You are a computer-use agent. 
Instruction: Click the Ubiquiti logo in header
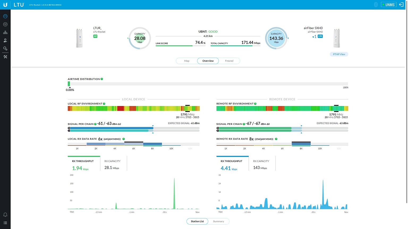pos(5,5)
